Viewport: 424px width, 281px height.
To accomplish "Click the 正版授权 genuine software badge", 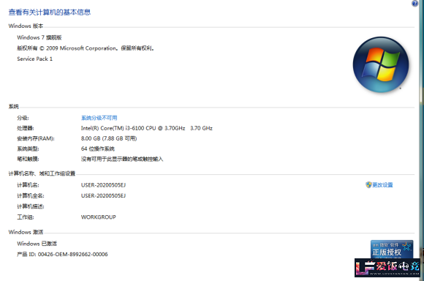I will pyautogui.click(x=392, y=250).
